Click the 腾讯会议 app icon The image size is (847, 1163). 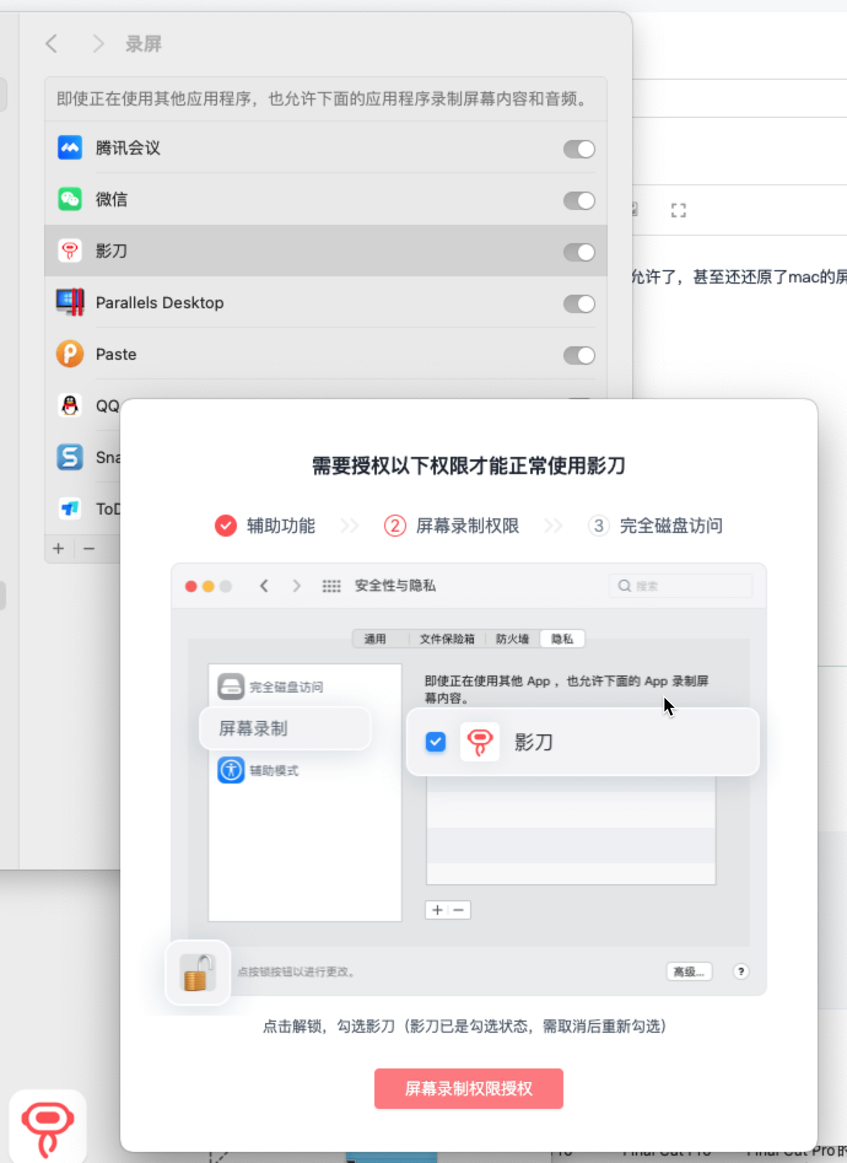pos(70,148)
